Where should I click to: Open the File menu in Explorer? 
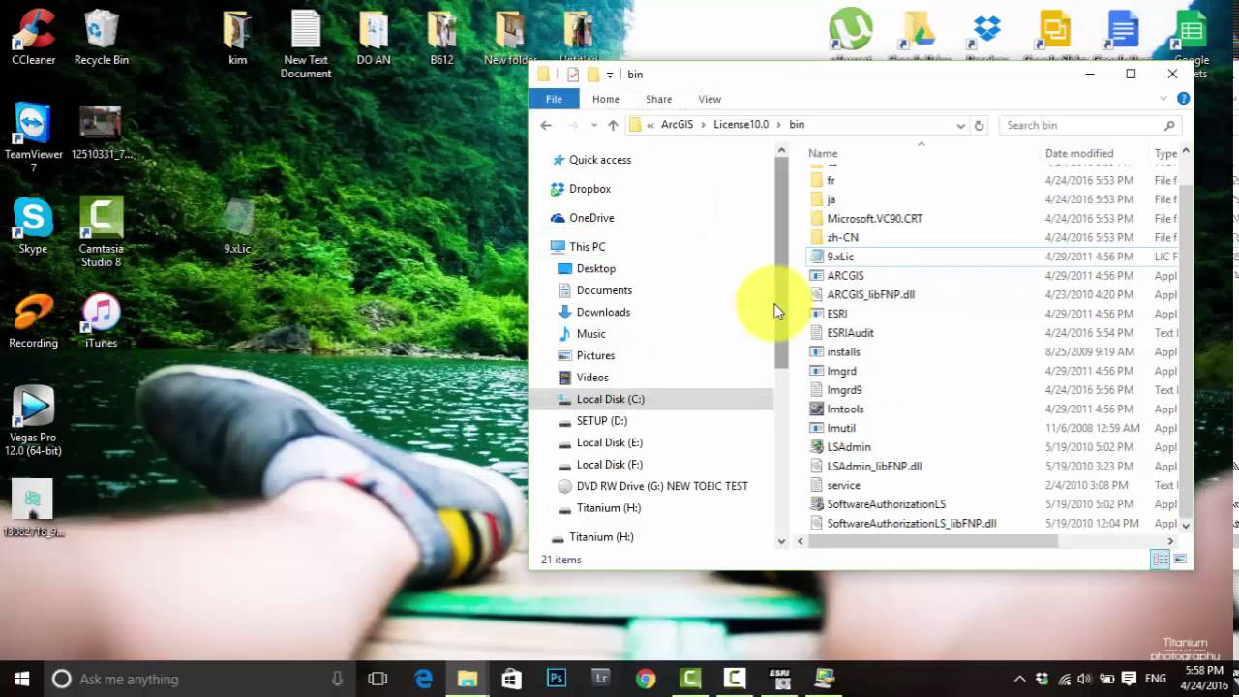(x=554, y=99)
